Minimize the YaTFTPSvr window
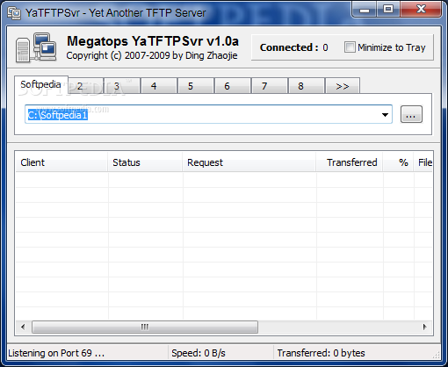Image resolution: width=448 pixels, height=367 pixels. click(x=365, y=10)
